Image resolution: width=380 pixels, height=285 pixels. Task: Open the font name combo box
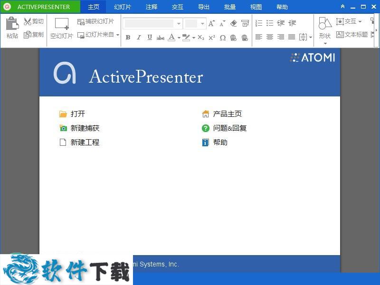click(152, 23)
